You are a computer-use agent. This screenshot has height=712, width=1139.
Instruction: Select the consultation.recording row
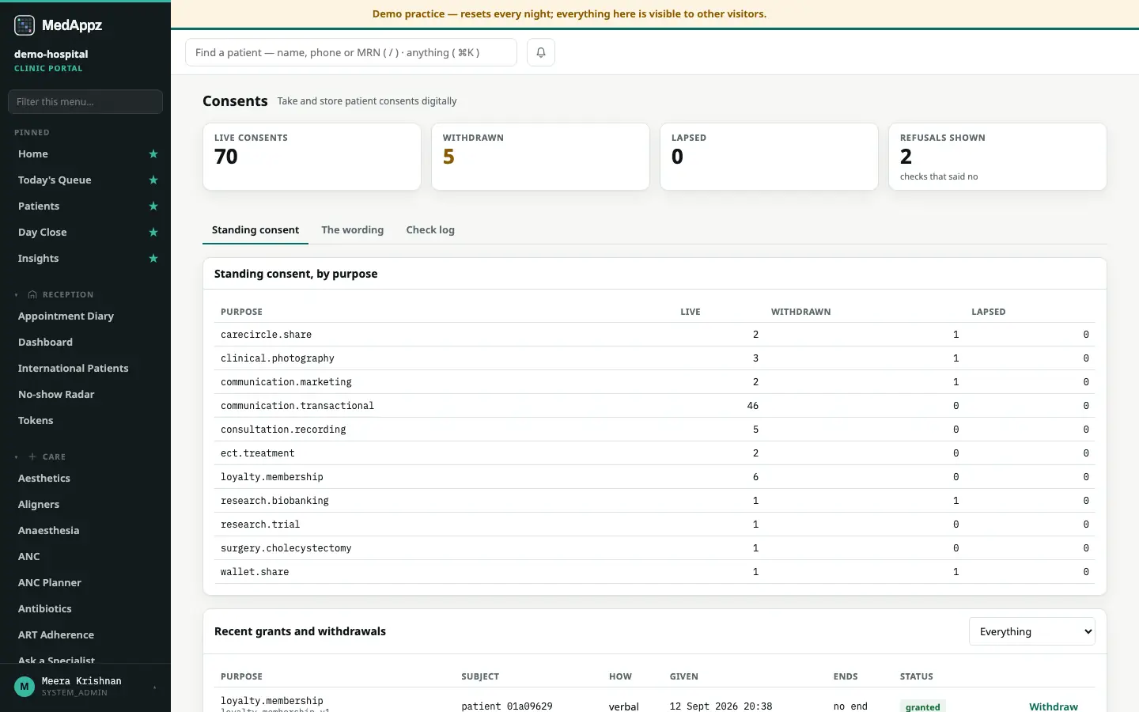pos(655,430)
